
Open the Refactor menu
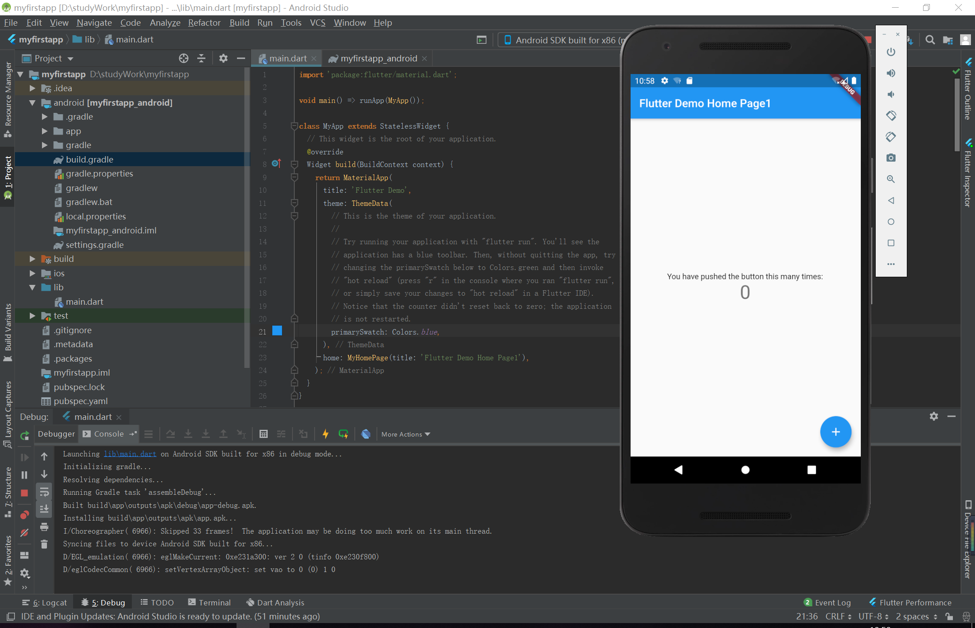click(204, 23)
